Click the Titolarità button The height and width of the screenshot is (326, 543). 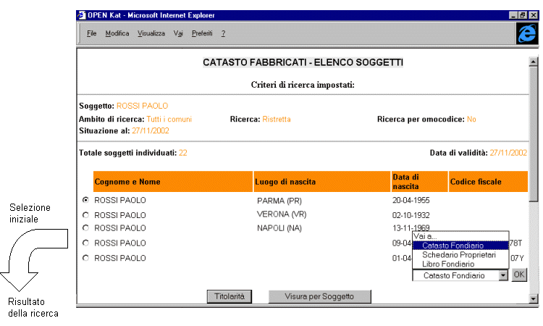(230, 296)
